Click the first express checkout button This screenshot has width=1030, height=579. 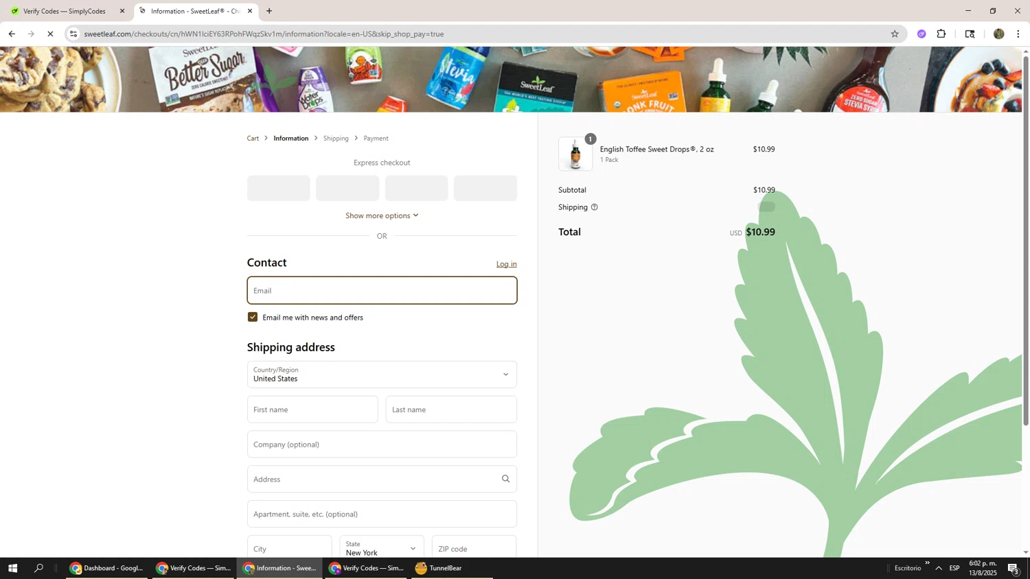pos(278,188)
